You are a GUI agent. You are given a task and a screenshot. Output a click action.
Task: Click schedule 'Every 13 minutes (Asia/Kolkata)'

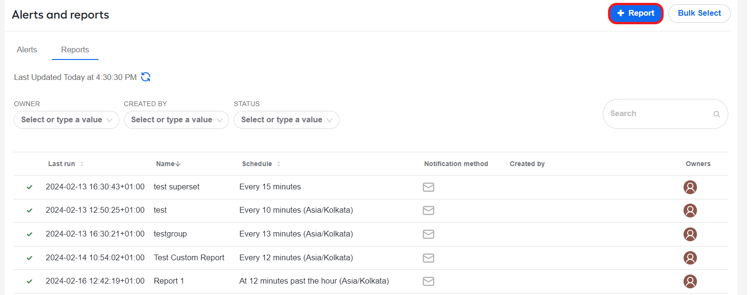(296, 234)
